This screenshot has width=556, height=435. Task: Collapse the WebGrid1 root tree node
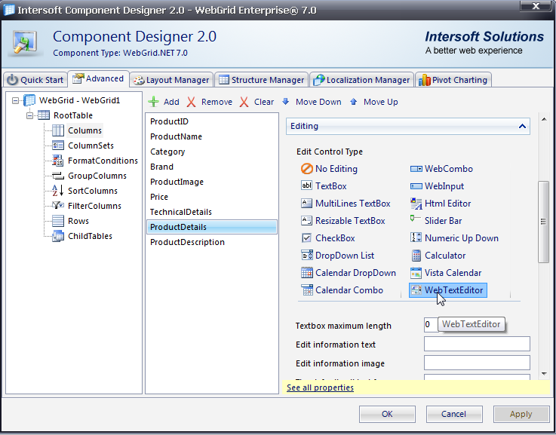click(16, 100)
